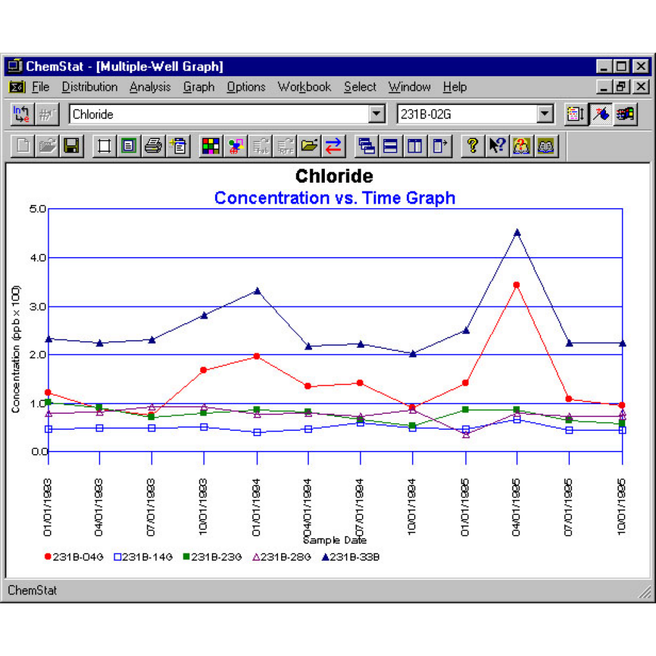Open the Graph menu

coord(199,87)
